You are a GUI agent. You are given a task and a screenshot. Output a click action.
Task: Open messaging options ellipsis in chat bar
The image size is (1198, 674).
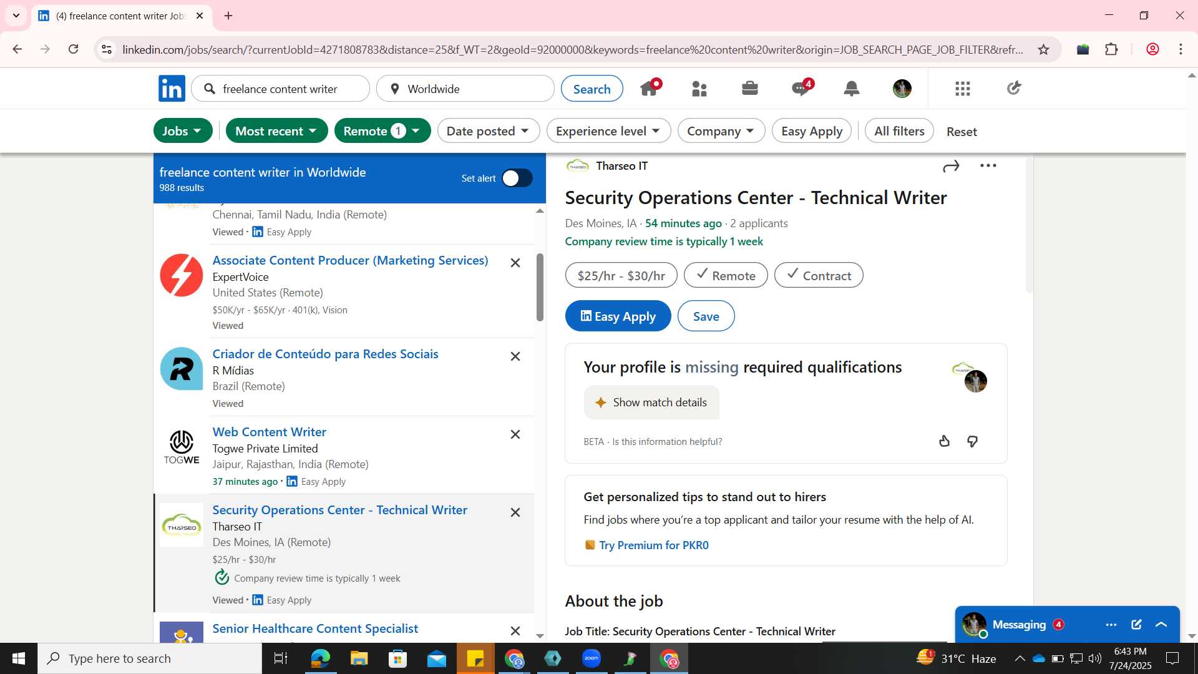click(x=1111, y=625)
